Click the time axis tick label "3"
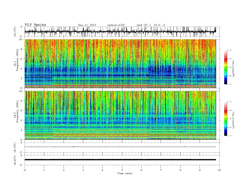The image size is (247, 191). point(83,170)
